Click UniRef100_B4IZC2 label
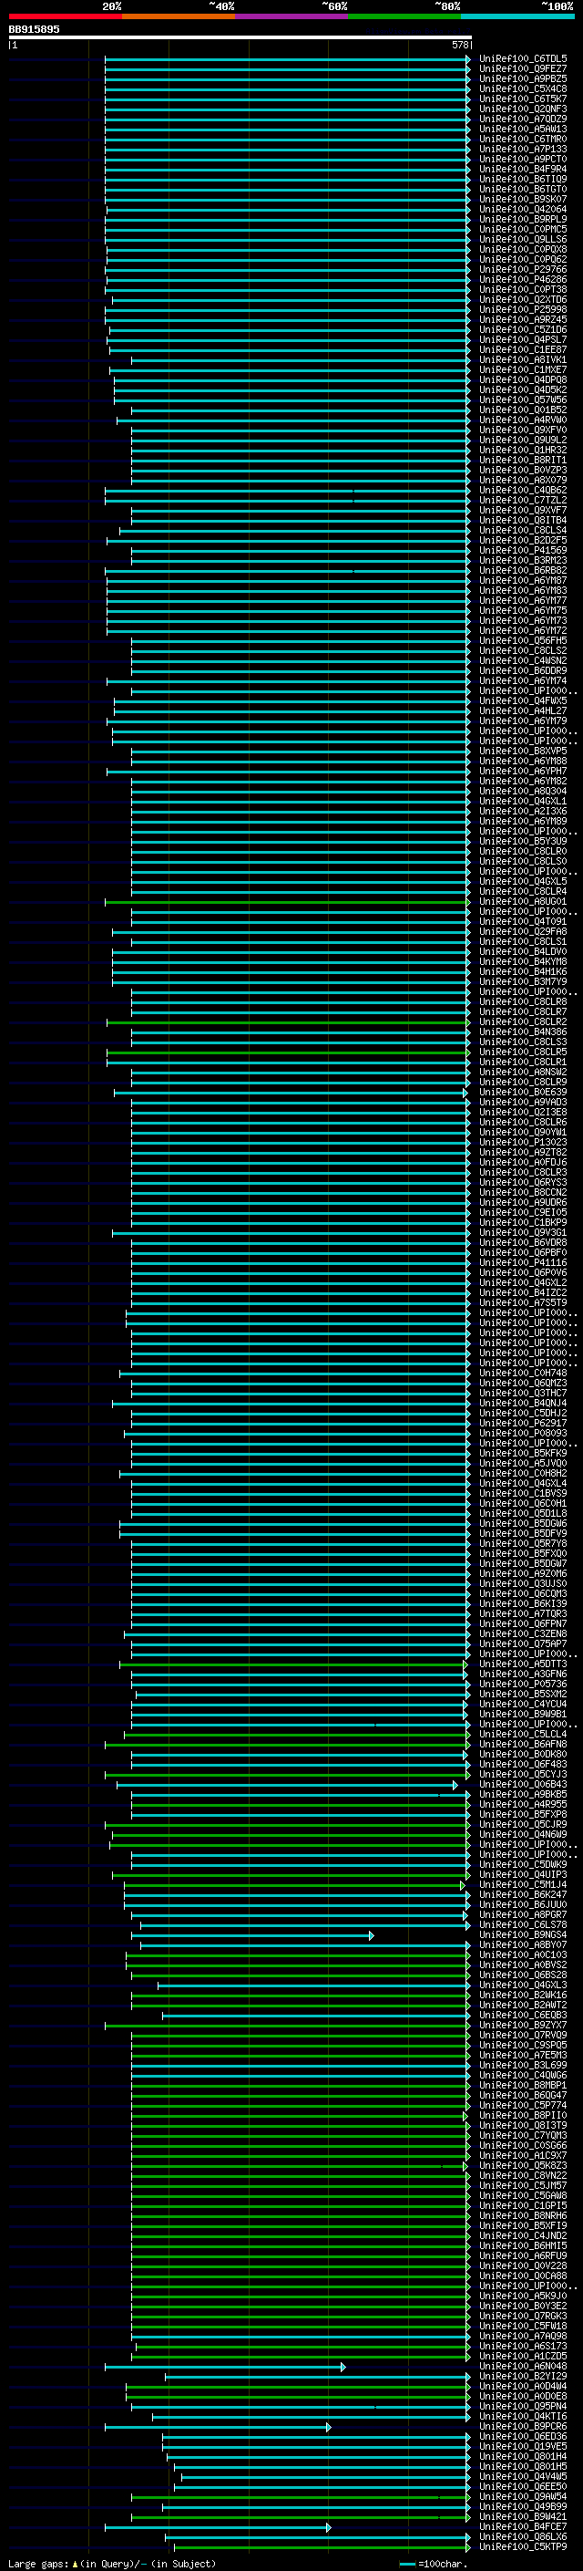This screenshot has height=2571, width=583. point(523,1292)
